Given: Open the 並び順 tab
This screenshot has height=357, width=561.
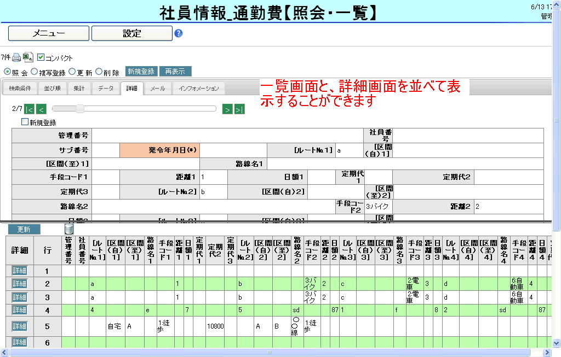Looking at the screenshot, I should click(x=52, y=89).
